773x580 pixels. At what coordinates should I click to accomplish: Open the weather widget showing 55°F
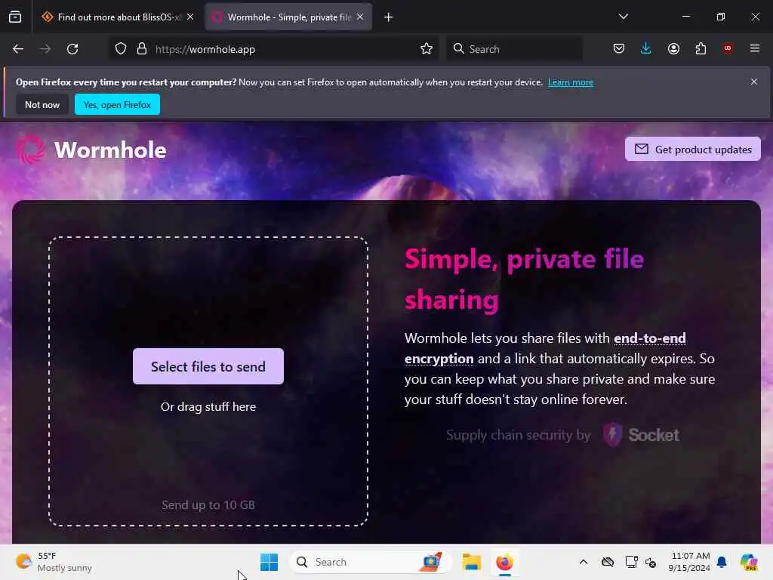click(x=54, y=562)
